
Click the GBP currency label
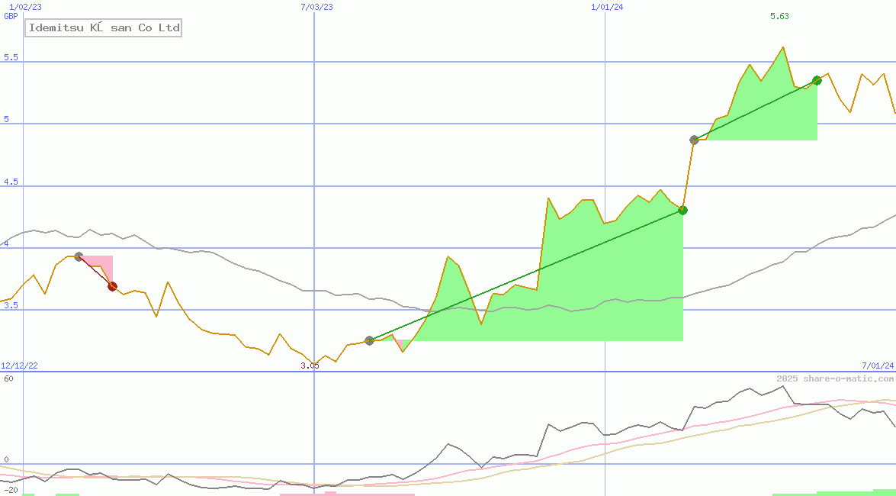point(11,16)
